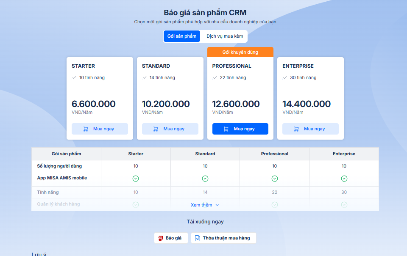Screen dimensions: 407x256
Task: Open the Dịch vụ mua kèm tab
Action: [x=225, y=36]
